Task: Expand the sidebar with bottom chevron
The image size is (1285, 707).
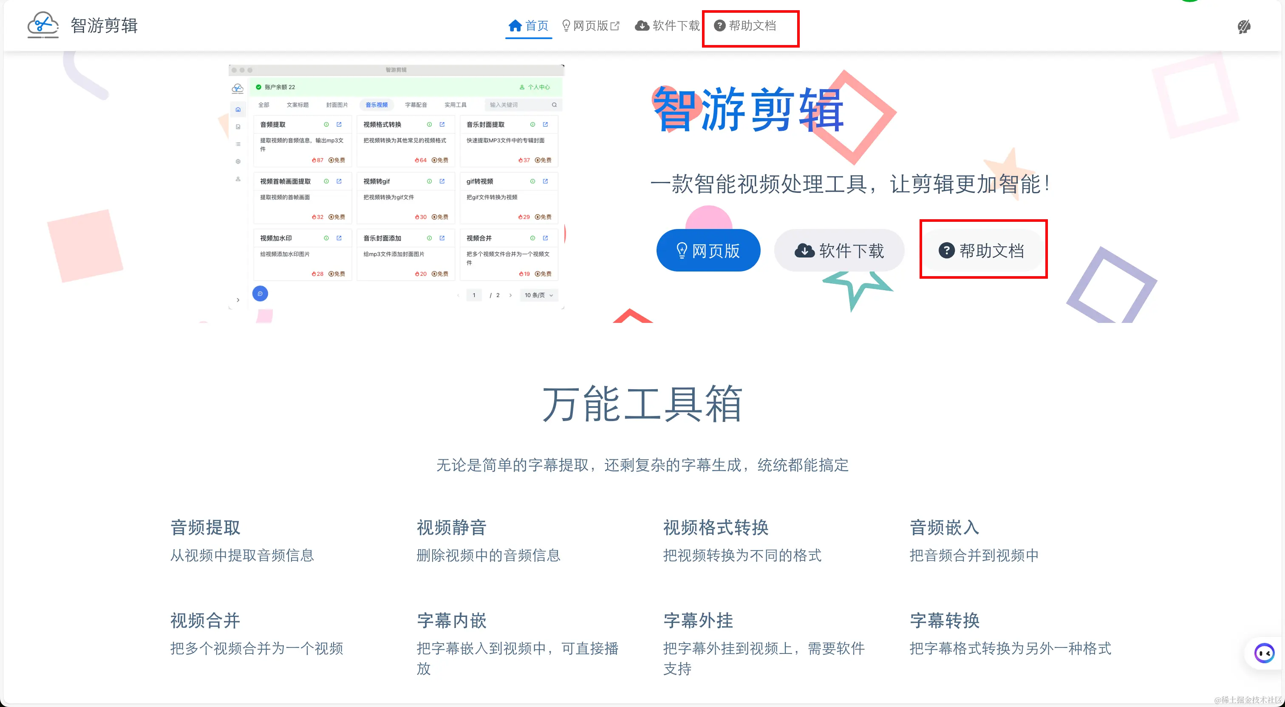Action: point(238,300)
